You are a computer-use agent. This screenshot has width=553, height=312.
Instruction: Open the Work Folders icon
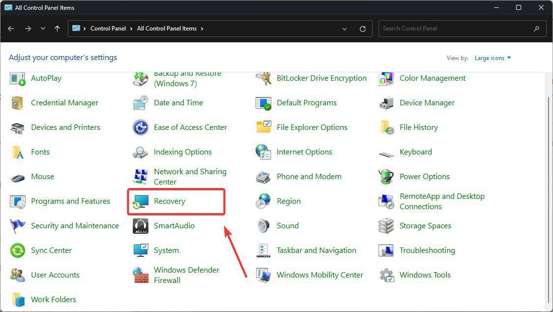click(18, 300)
